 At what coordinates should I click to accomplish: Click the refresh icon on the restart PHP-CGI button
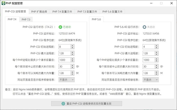(63, 103)
